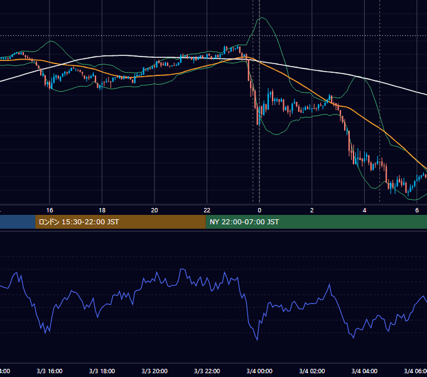
Task: Click the 4 hour label on price chart
Action: pos(364,210)
